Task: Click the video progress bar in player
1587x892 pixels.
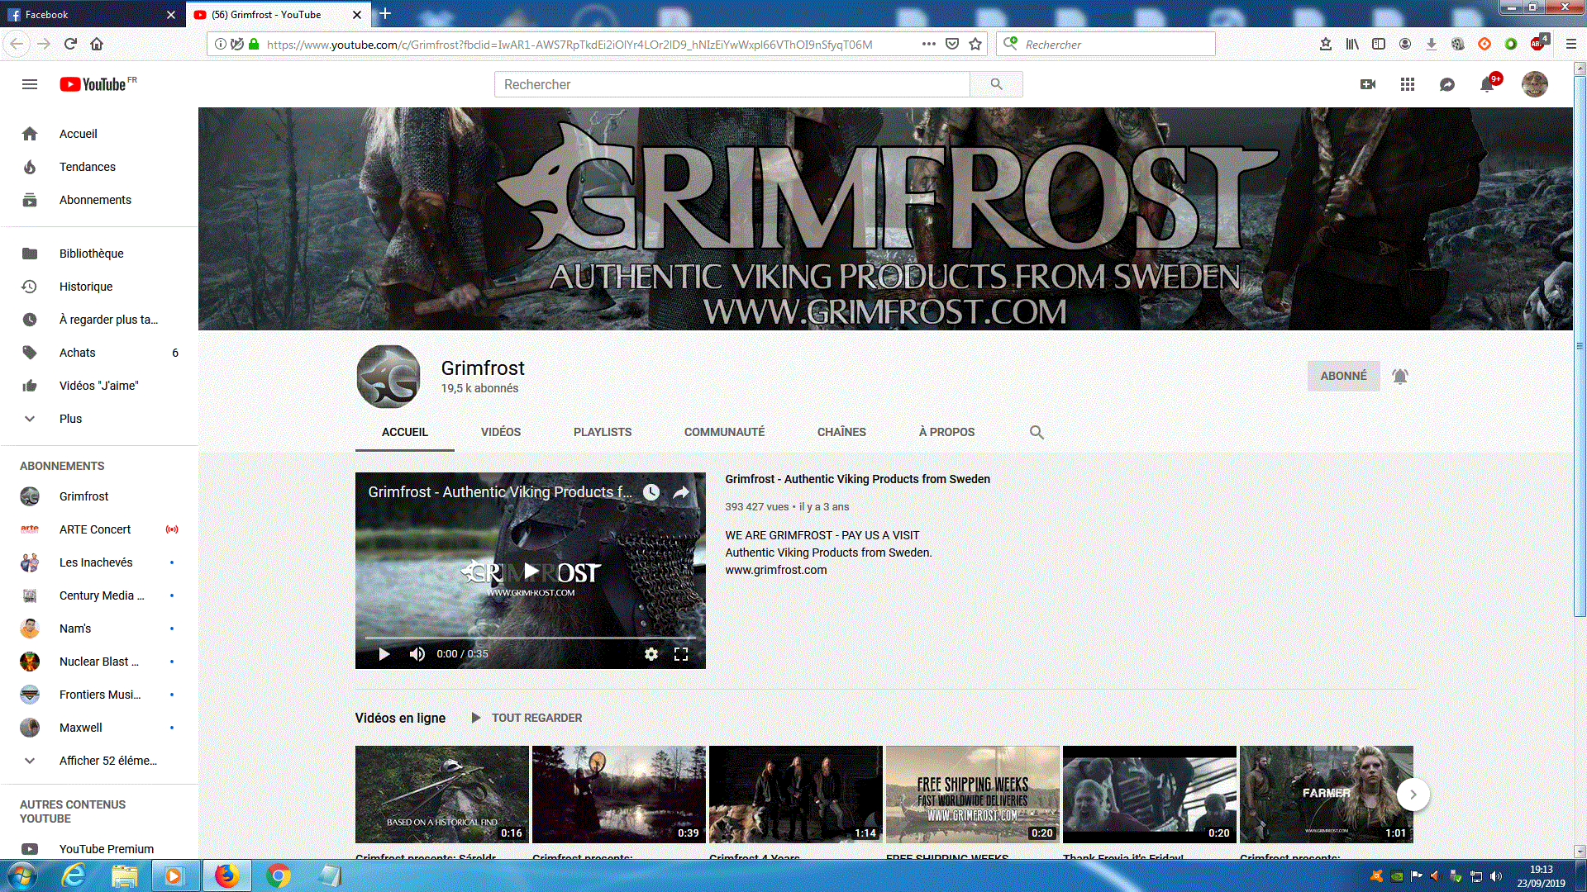Action: [x=529, y=638]
